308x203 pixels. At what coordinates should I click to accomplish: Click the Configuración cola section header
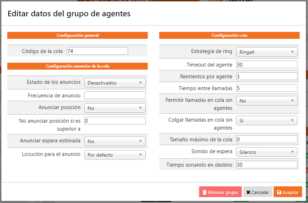point(229,35)
